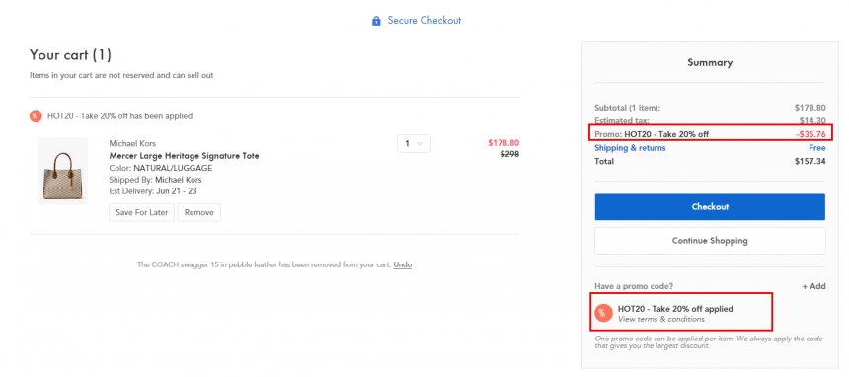Remove the Mercer tote from cart
The image size is (849, 377).
pos(199,212)
